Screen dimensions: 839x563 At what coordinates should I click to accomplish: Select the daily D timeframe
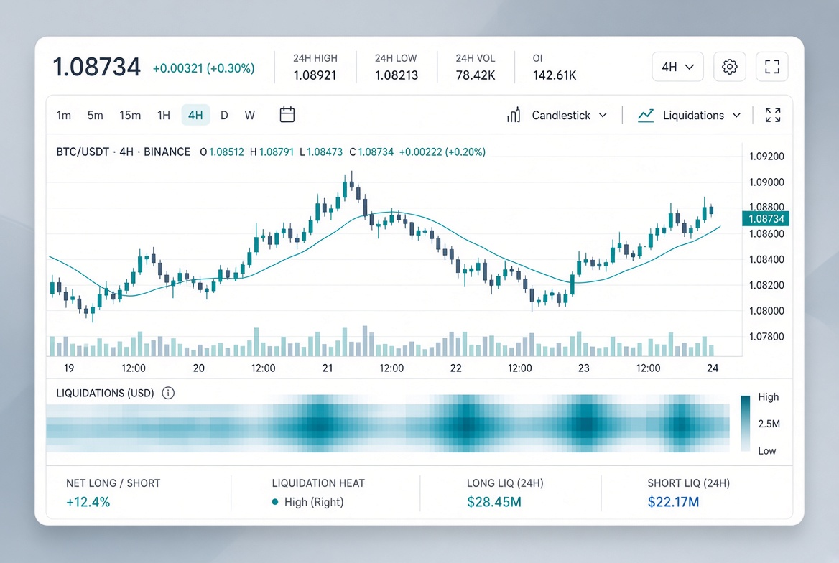pos(224,115)
